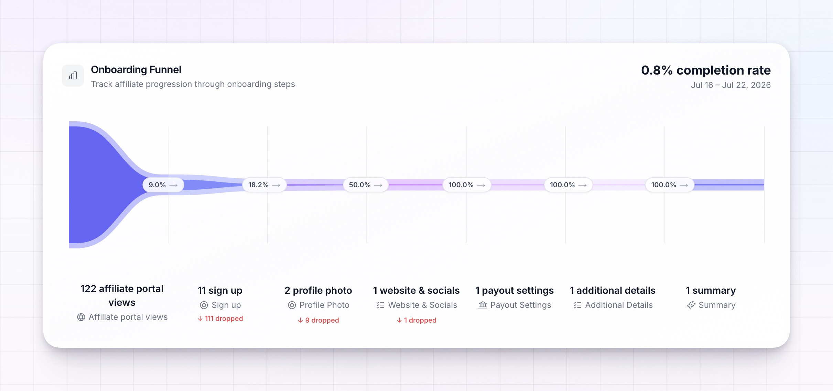Select the 18.2% conversion badge

pos(264,185)
